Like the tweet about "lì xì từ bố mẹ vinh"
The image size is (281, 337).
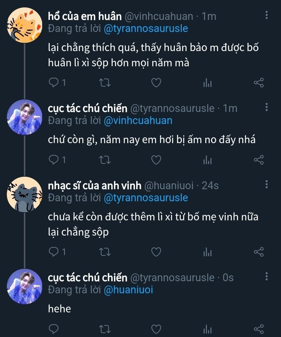[156, 252]
